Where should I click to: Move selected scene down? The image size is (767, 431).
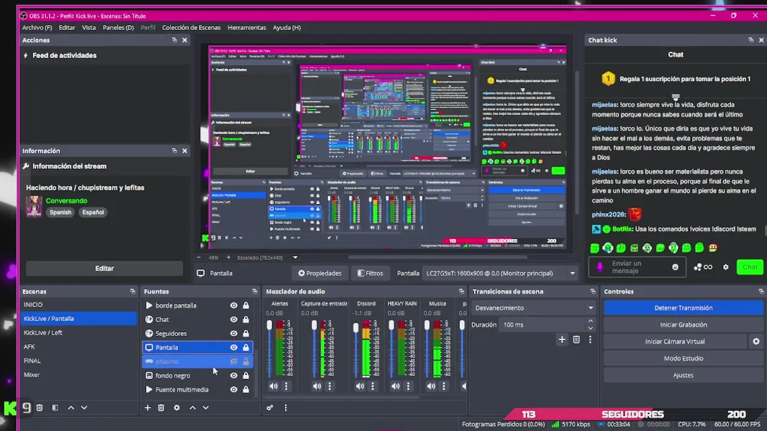(x=84, y=408)
